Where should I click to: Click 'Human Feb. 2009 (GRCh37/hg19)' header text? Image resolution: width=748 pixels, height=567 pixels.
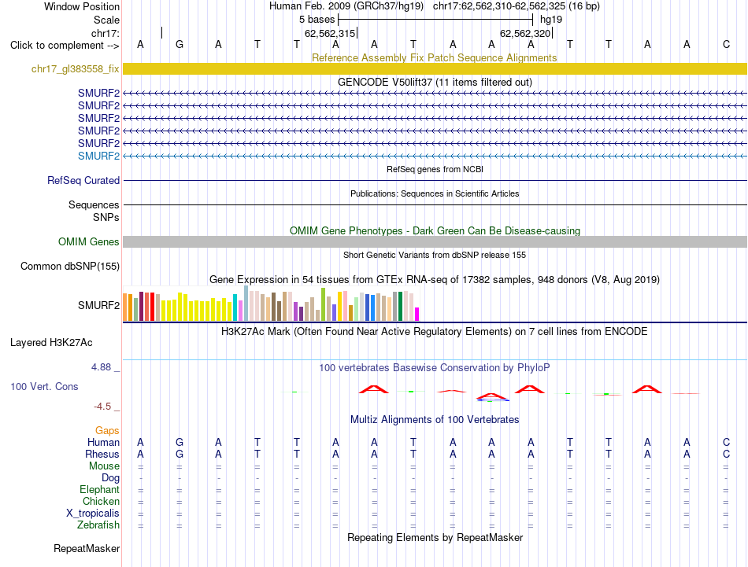coord(346,6)
